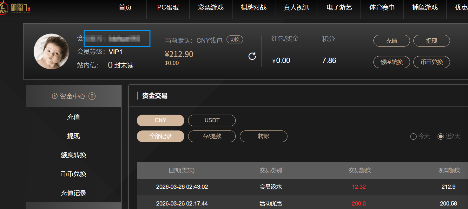Click the site logo in top-left corner
Viewport: 468px width, 209px height.
[x=16, y=8]
